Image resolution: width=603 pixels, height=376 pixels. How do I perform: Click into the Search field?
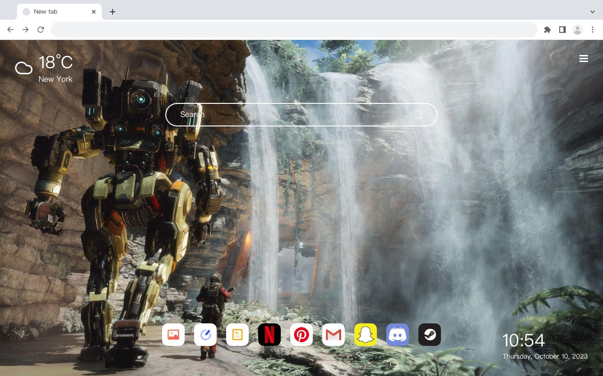coord(301,115)
